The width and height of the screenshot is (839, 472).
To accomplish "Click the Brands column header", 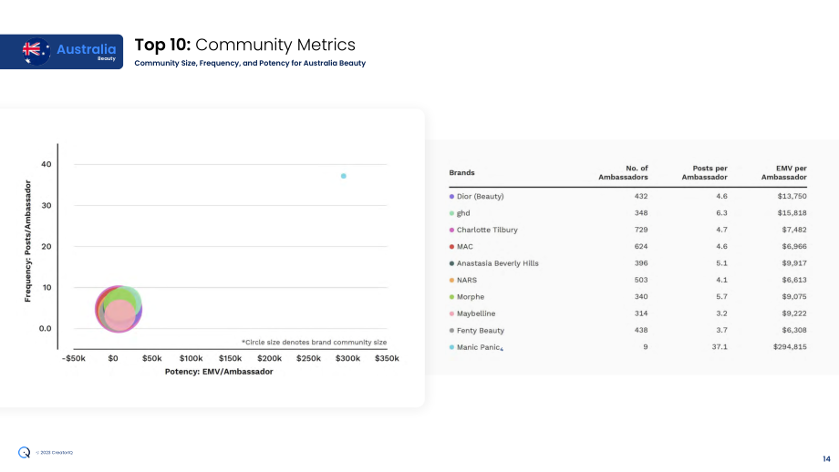I will 461,172.
